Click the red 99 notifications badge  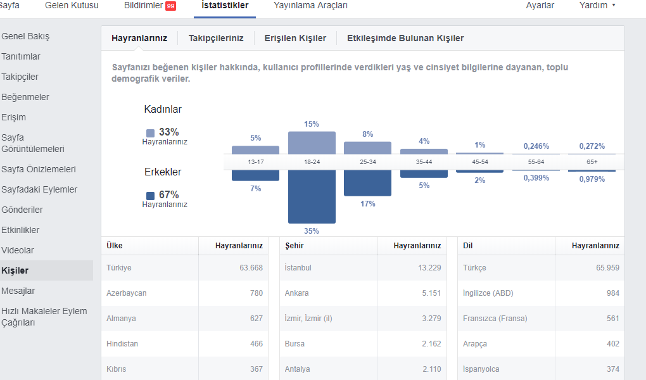pyautogui.click(x=170, y=6)
